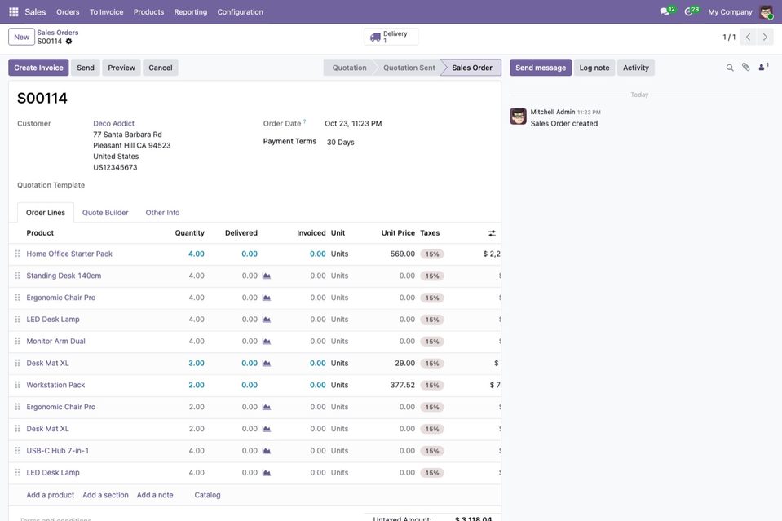Image resolution: width=782 pixels, height=521 pixels.
Task: Click the Payment Terms field 30 Days
Action: (x=341, y=143)
